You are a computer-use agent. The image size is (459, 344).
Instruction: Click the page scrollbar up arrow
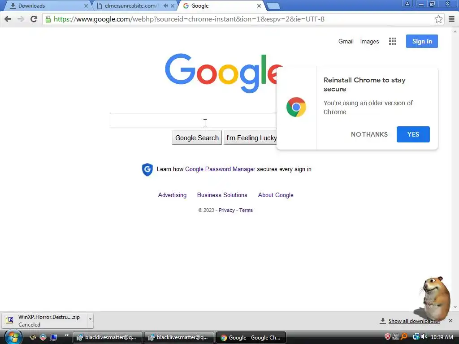[x=455, y=31]
